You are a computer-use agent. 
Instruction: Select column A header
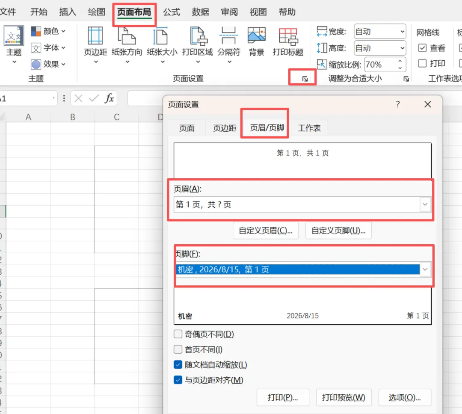pyautogui.click(x=28, y=117)
